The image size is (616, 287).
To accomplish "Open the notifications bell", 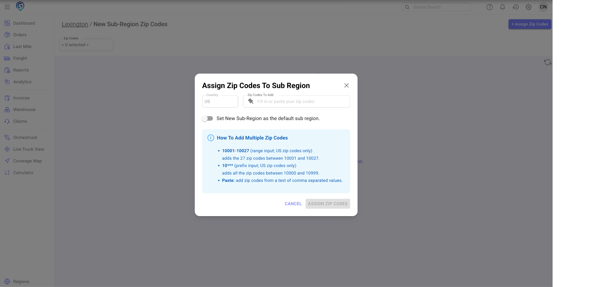I will click(x=502, y=7).
